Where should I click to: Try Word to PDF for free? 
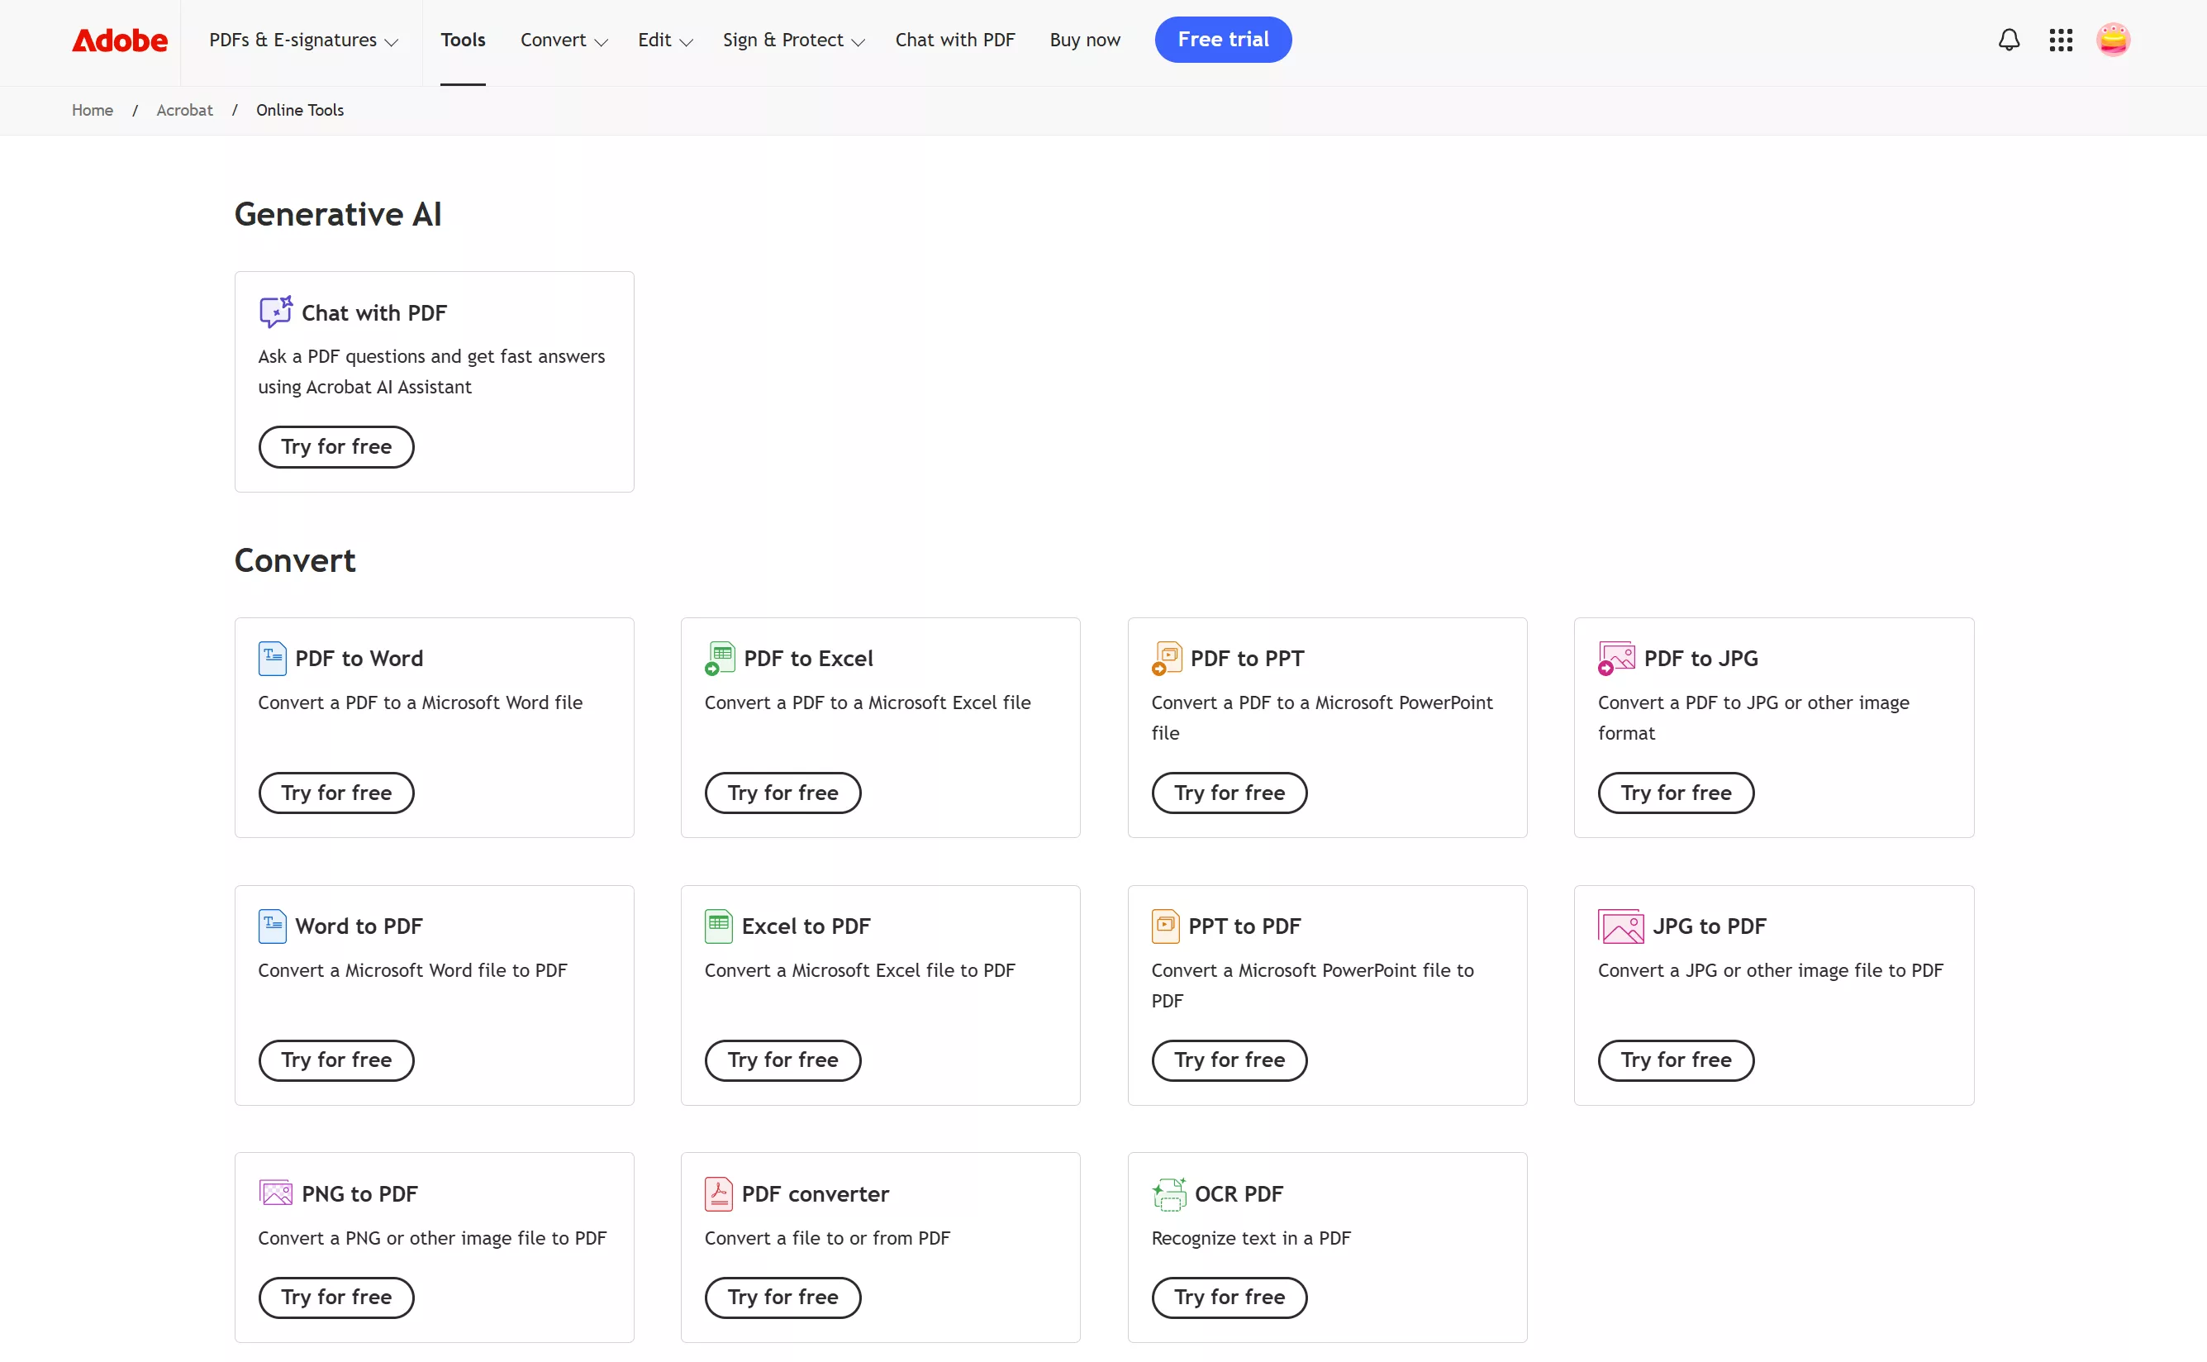tap(335, 1060)
